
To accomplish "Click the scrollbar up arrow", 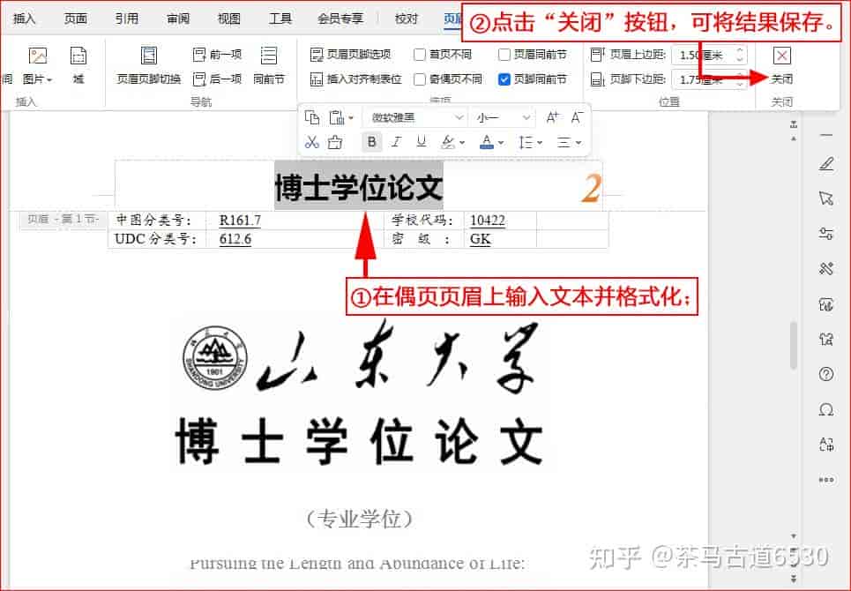I will (x=794, y=139).
